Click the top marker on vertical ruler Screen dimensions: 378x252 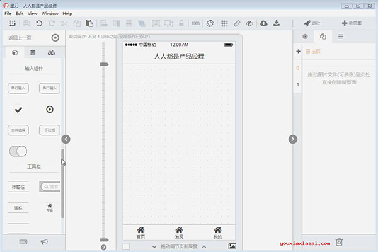[105, 64]
